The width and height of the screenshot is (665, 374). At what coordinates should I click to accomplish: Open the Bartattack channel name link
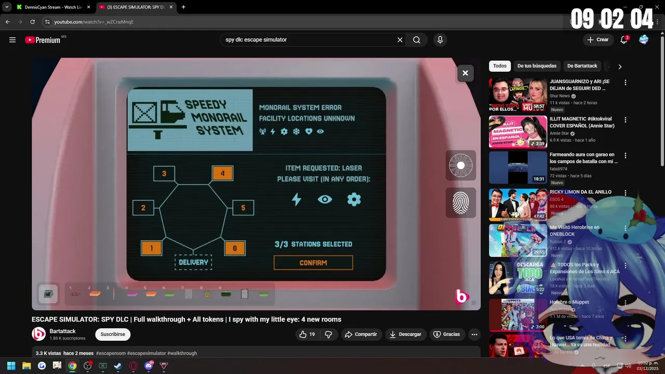62,331
